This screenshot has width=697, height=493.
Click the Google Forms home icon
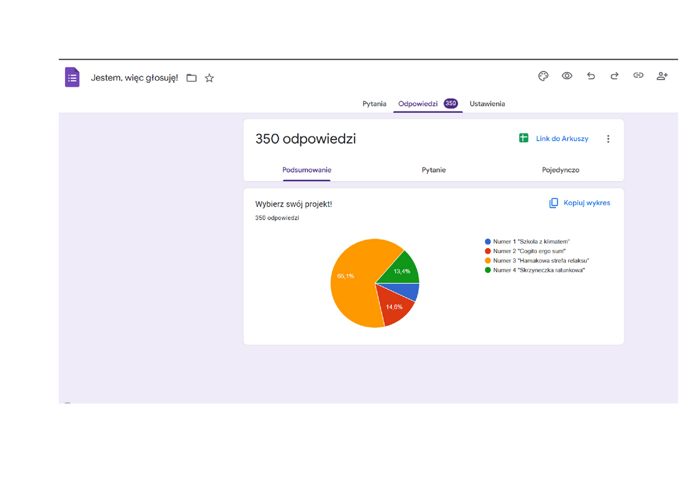pos(72,77)
